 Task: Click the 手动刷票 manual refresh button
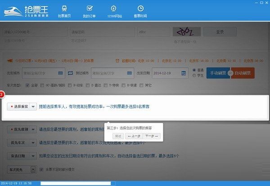coord(217,73)
